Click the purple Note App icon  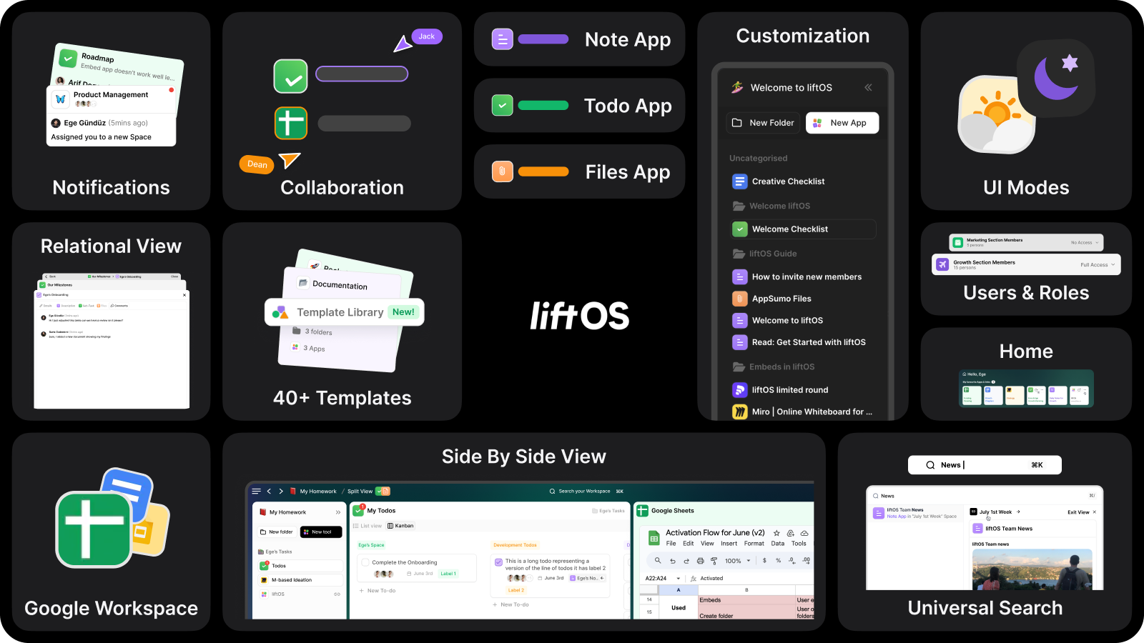point(503,39)
